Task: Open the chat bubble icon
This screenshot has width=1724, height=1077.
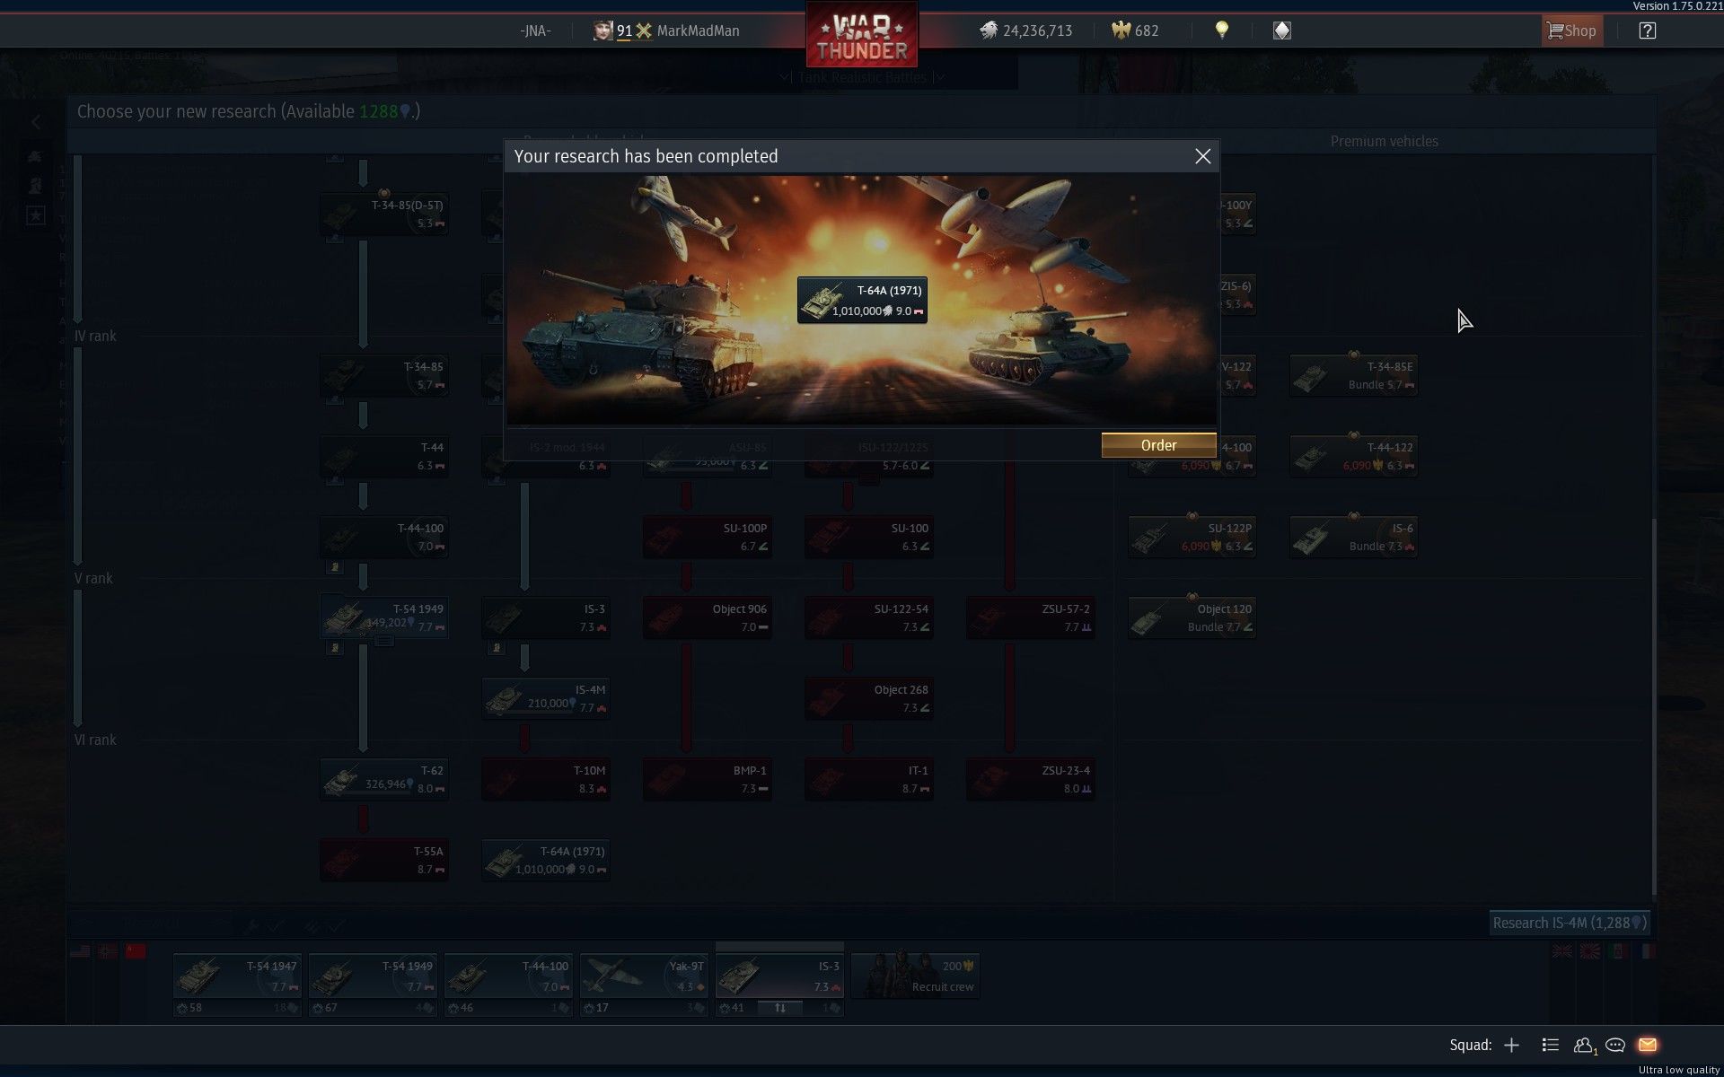Action: coord(1615,1045)
